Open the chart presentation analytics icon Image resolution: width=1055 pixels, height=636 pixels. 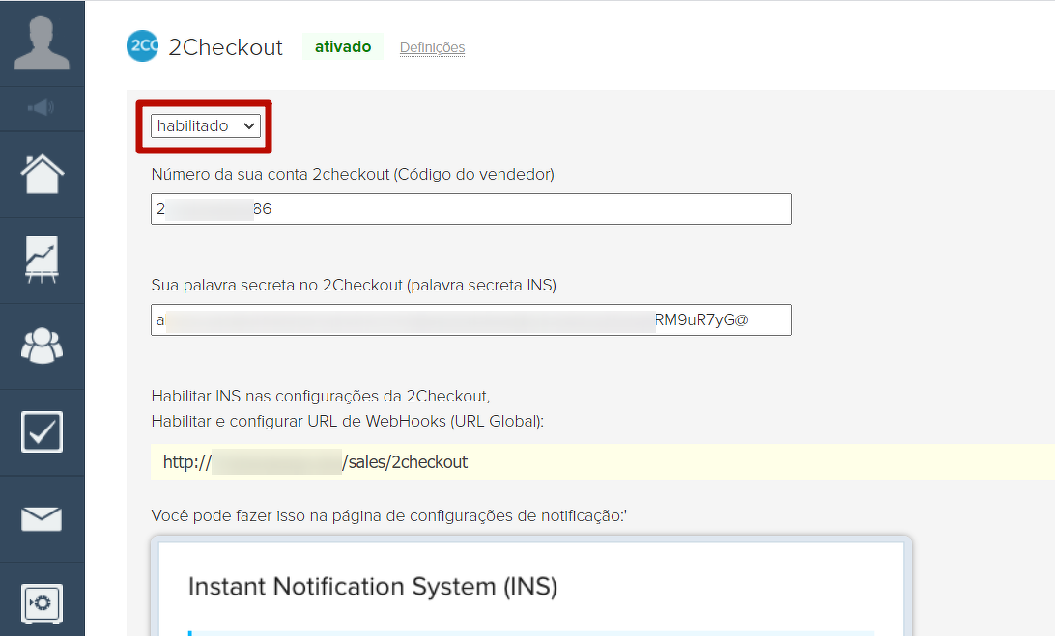coord(42,261)
